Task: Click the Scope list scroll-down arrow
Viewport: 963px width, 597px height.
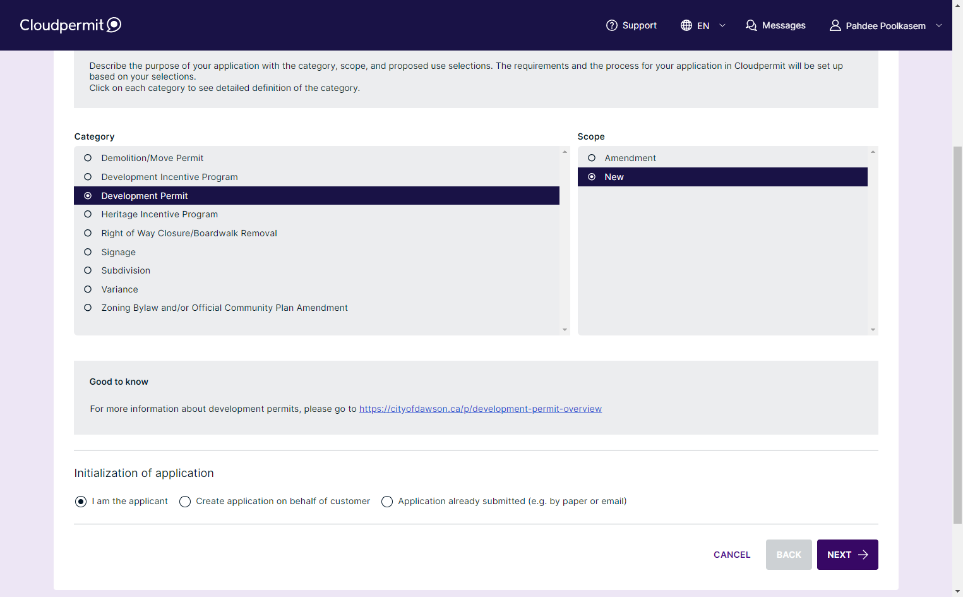Action: coord(873,330)
